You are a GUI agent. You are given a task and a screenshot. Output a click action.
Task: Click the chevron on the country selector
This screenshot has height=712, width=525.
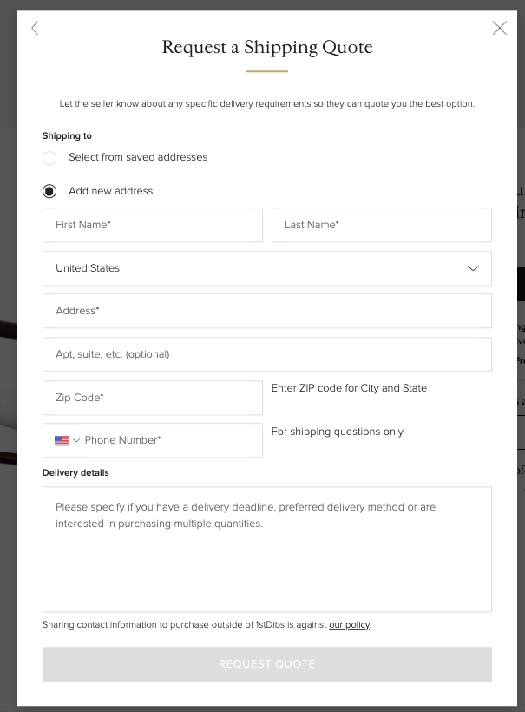point(474,268)
